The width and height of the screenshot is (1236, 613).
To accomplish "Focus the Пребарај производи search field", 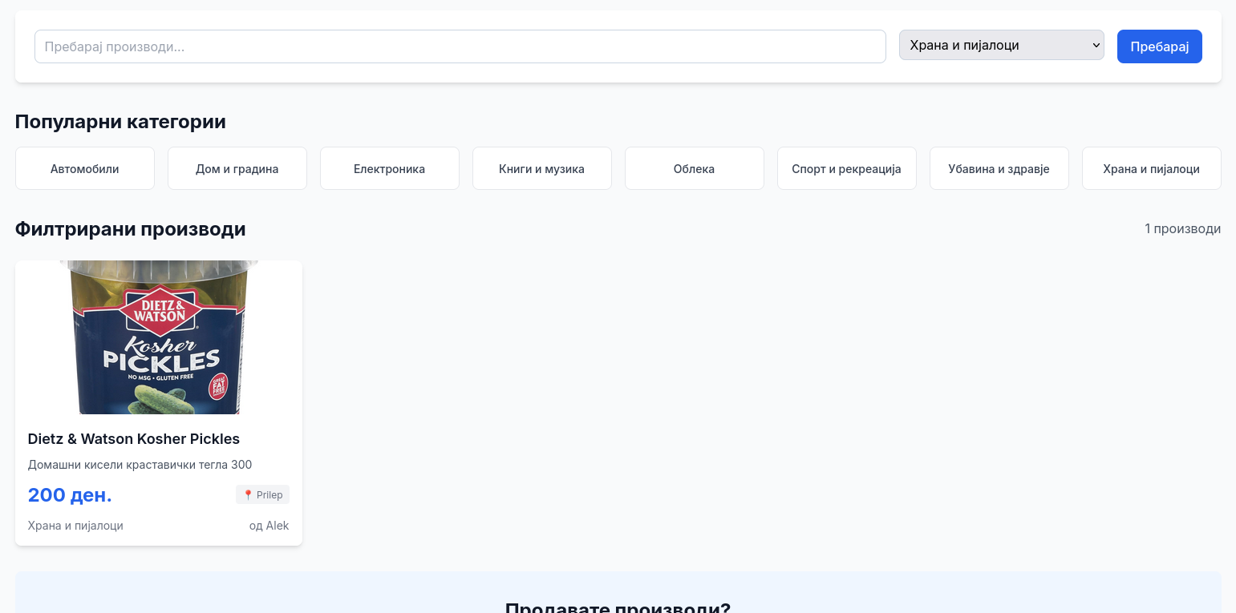I will pyautogui.click(x=460, y=46).
